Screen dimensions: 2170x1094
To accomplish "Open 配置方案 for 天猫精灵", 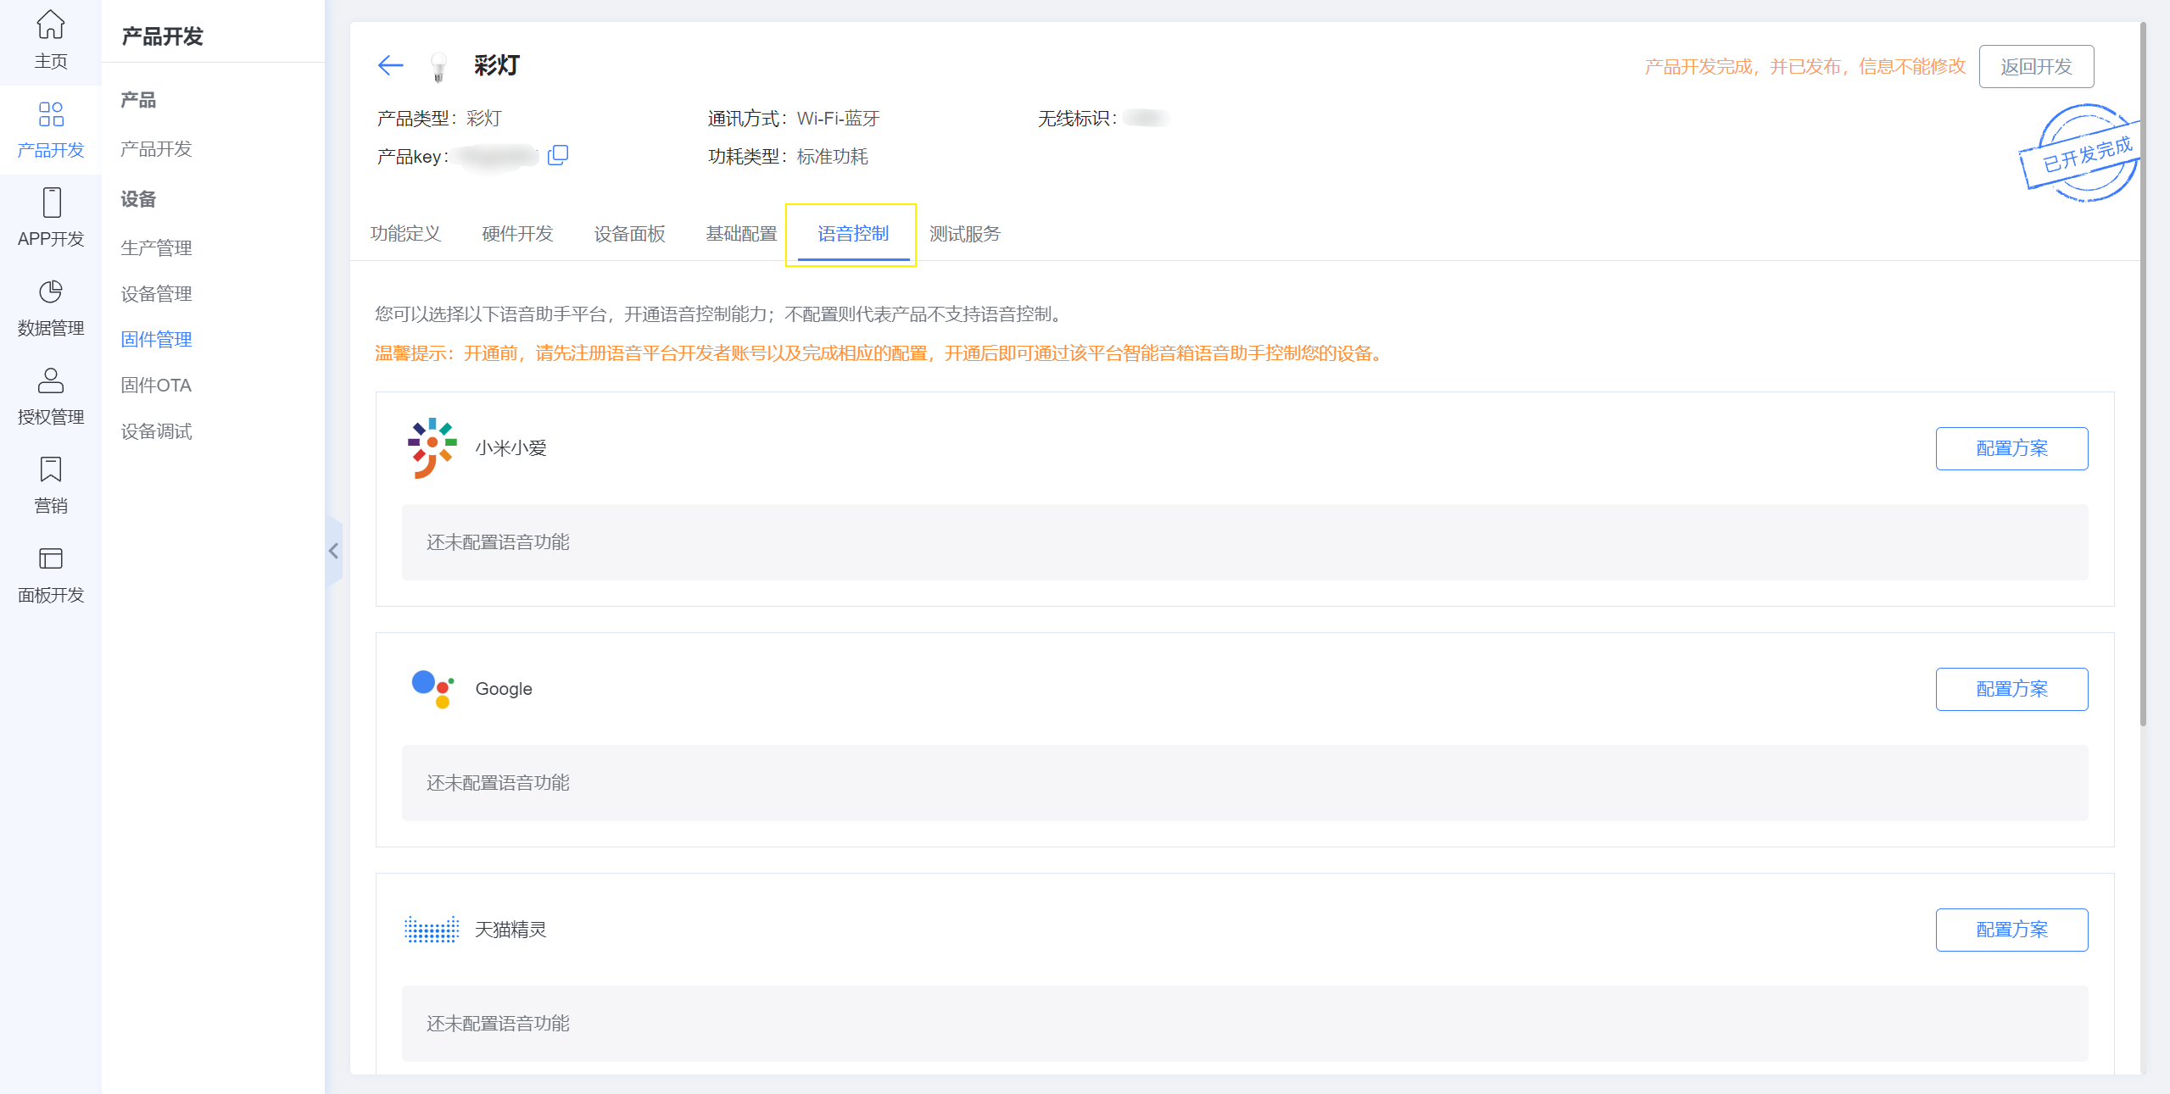I will click(x=2011, y=930).
